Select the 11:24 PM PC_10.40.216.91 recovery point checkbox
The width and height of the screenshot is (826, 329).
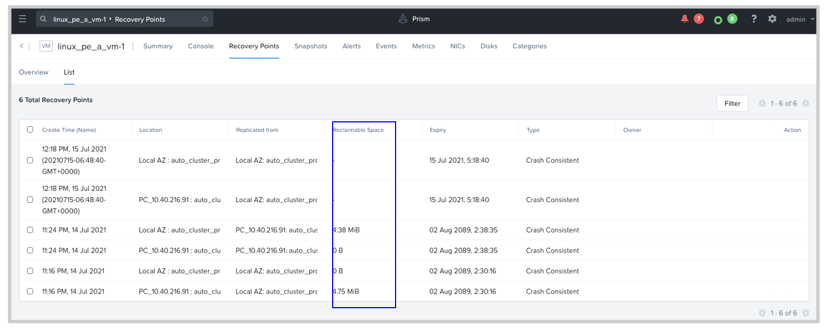click(x=30, y=250)
